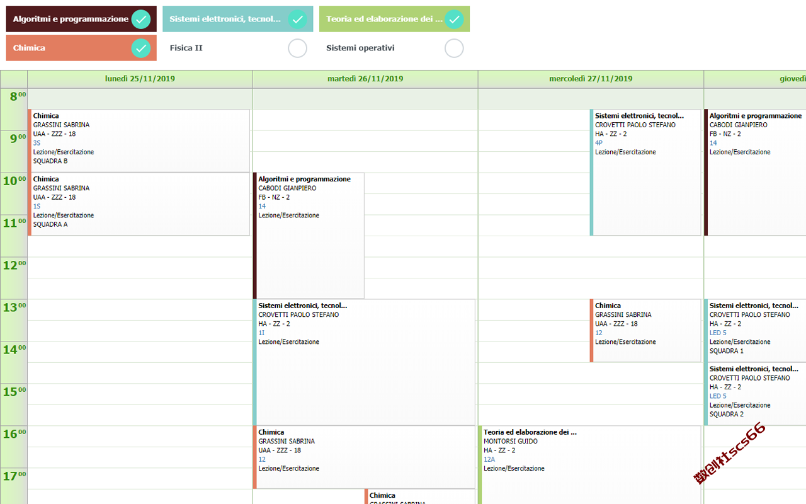Screen dimensions: 806x504
Task: Click room link 1S in Monday Chimica
Action: pyautogui.click(x=37, y=206)
